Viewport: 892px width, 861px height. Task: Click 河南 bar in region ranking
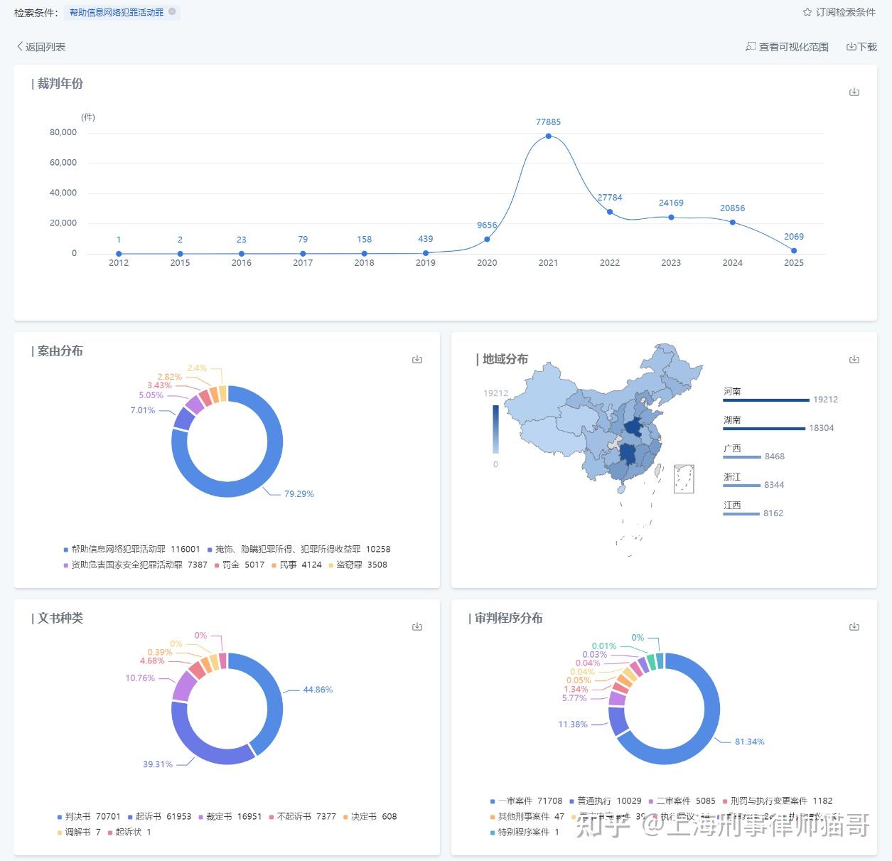766,400
